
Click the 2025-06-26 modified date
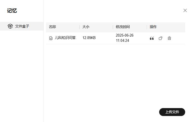[124, 35]
